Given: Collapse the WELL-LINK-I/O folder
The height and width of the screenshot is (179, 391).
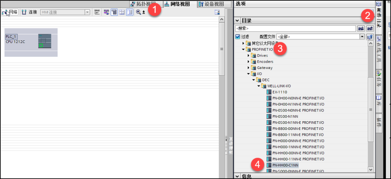Looking at the screenshot, I should pyautogui.click(x=258, y=86).
